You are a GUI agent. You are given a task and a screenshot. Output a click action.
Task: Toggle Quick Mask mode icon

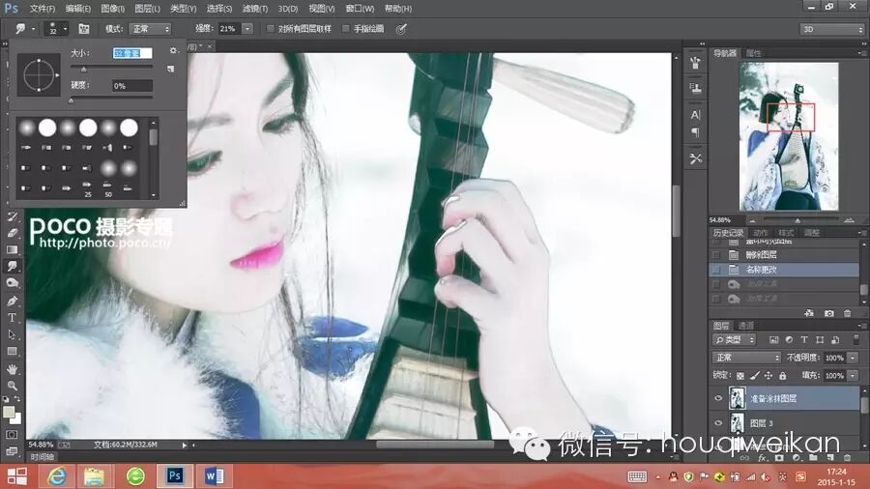pos(12,435)
